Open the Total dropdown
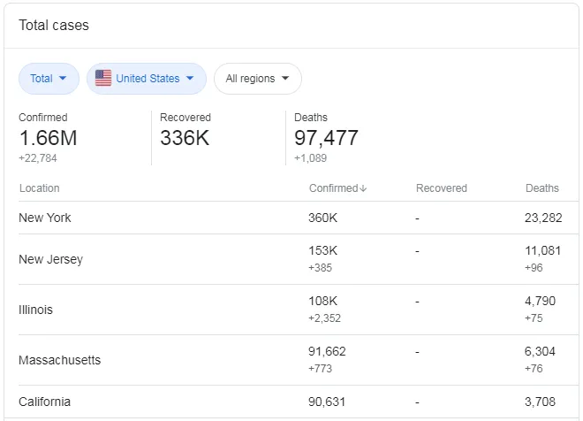Screen dimensions: 583x421 click(x=49, y=79)
